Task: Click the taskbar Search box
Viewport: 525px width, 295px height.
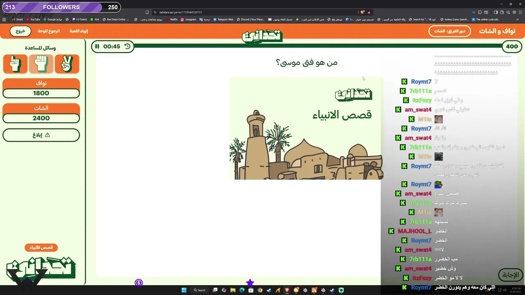Action: (200, 290)
